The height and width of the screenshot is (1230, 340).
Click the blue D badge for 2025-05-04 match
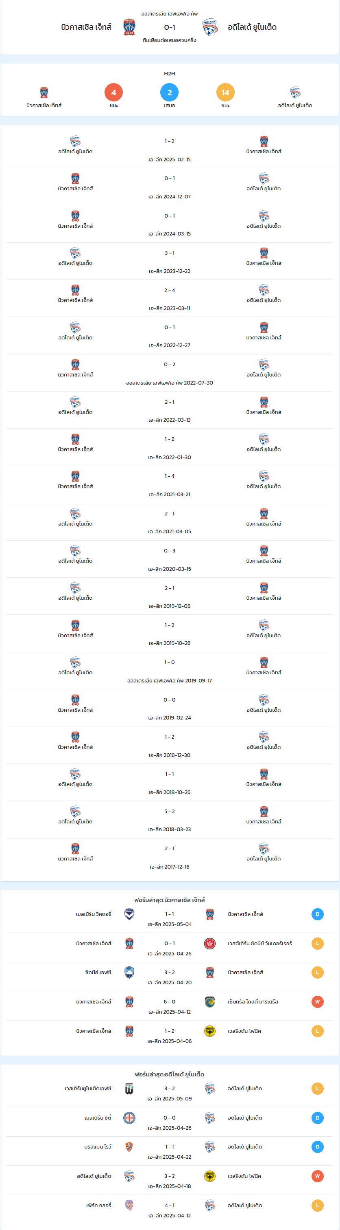317,914
